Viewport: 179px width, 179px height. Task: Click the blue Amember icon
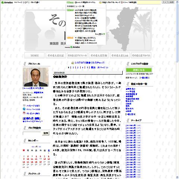24,109
